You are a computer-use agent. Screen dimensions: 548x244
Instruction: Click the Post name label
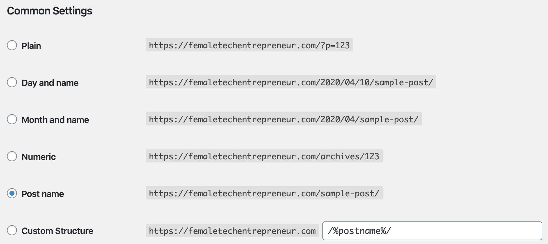(43, 194)
